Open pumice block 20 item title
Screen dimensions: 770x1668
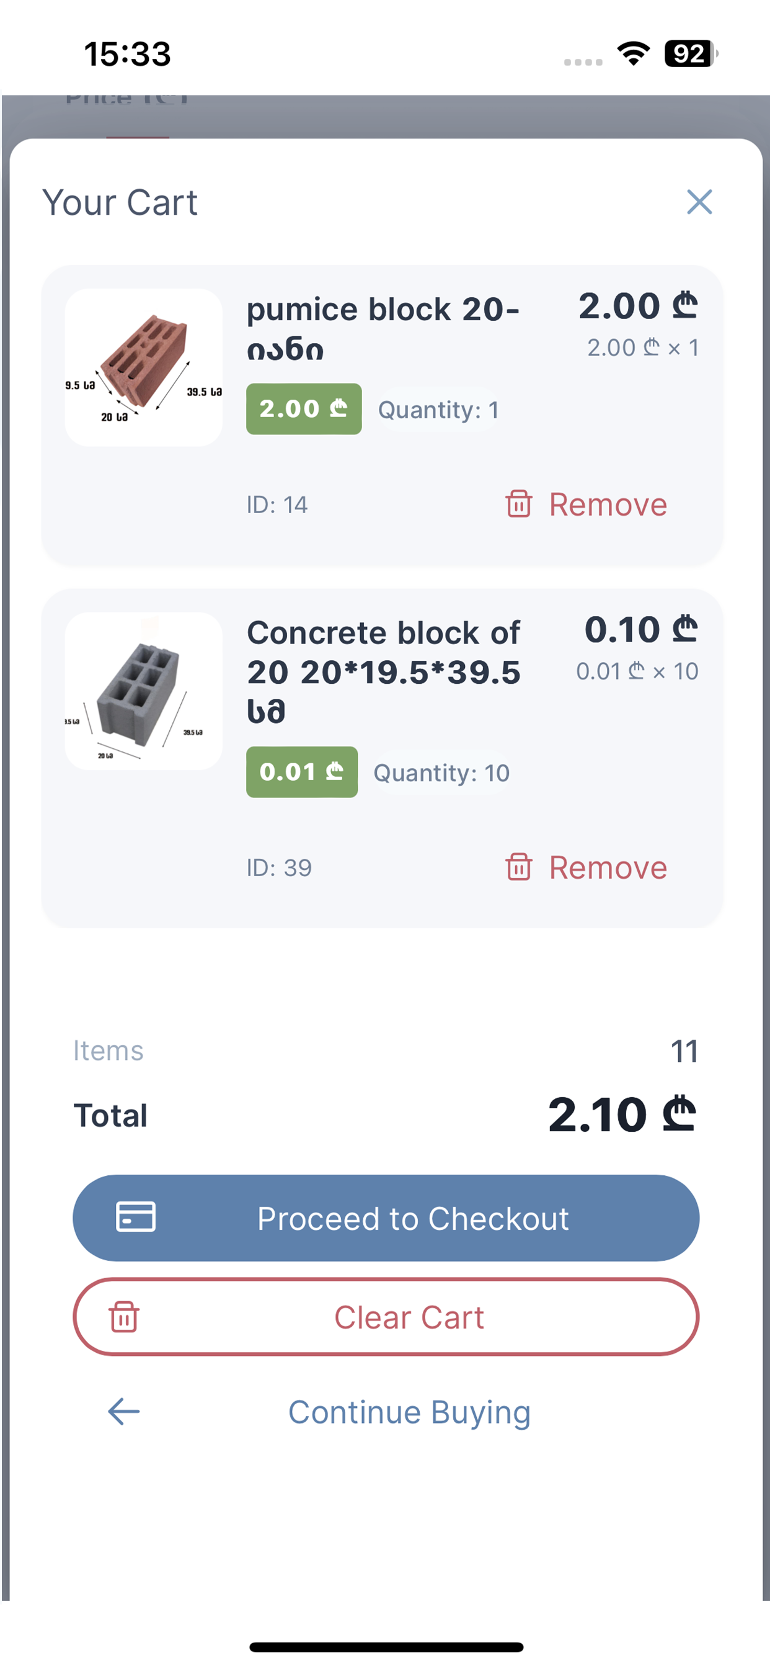pos(383,329)
